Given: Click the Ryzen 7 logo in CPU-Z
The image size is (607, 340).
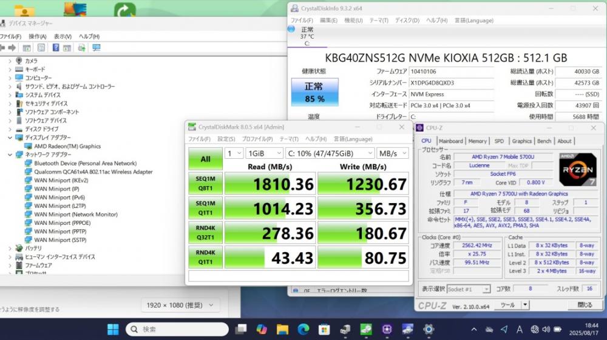Looking at the screenshot, I should (x=578, y=169).
